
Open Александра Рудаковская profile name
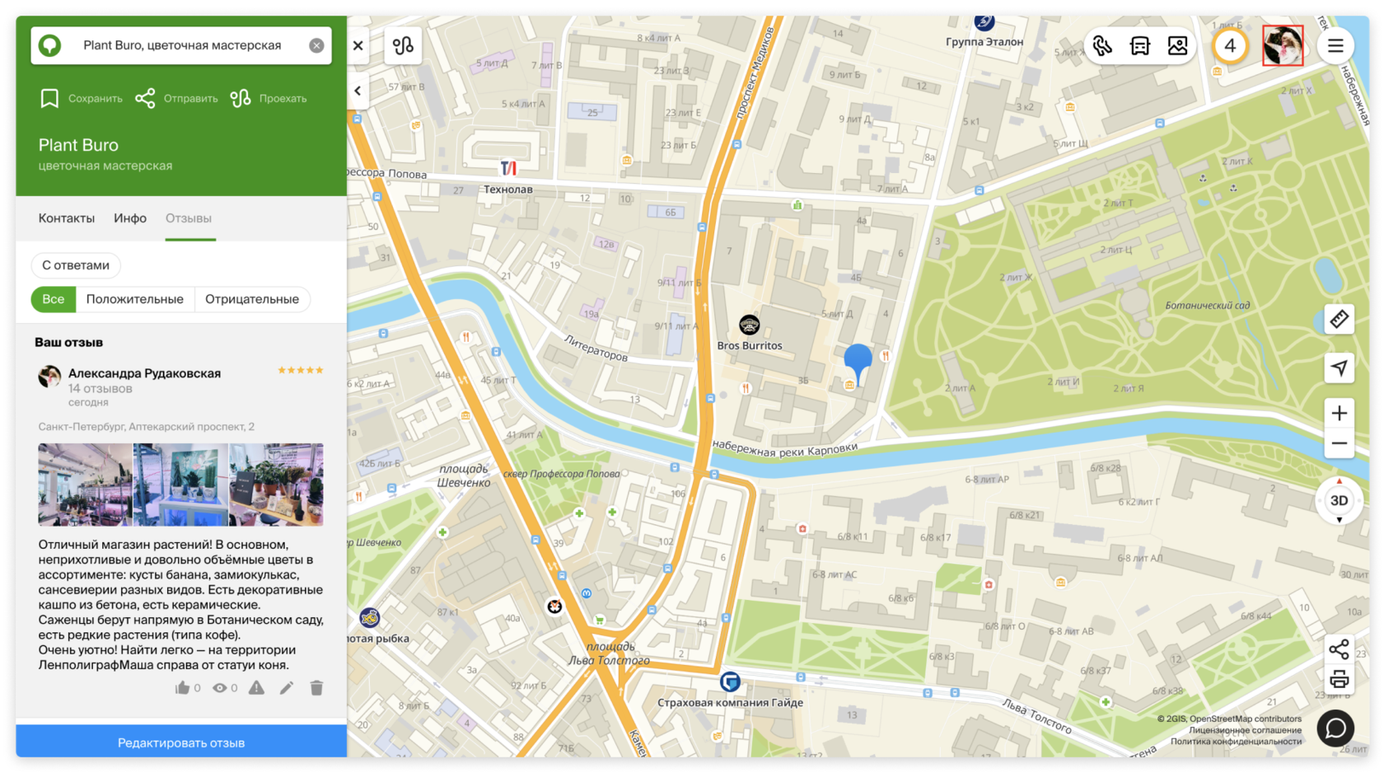coord(144,373)
